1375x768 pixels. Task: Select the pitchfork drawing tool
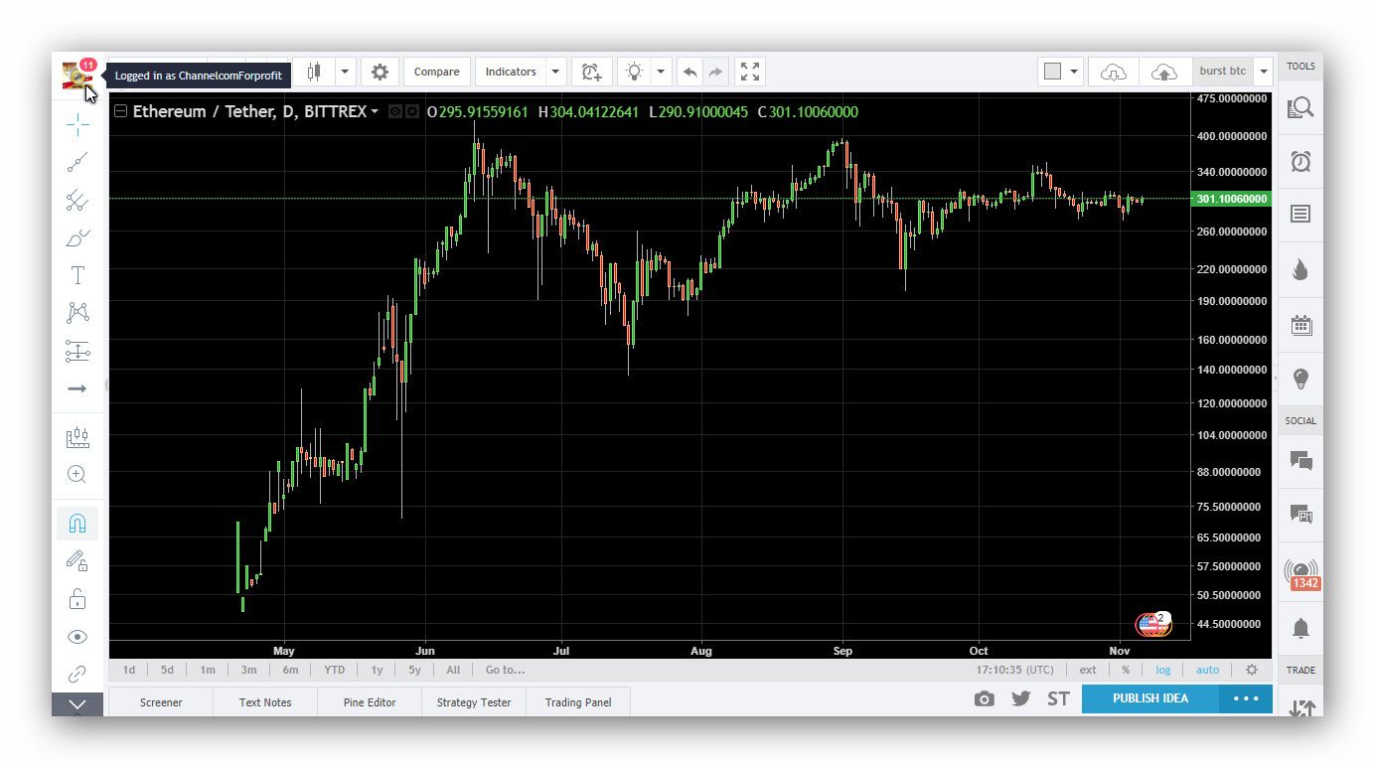(77, 200)
